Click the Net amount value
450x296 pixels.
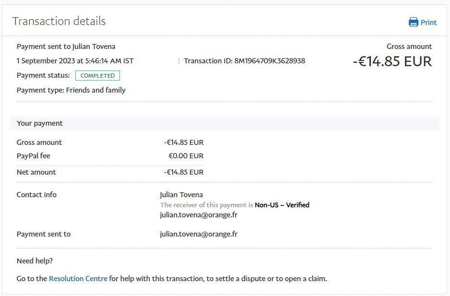point(184,172)
